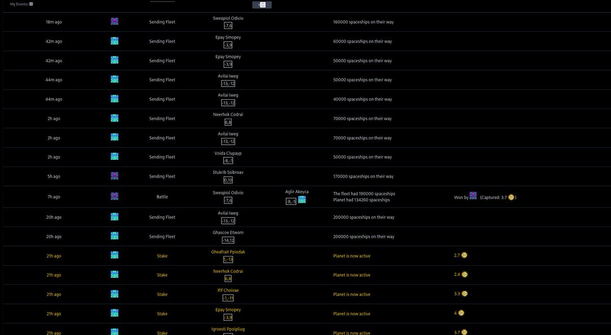Open avatar in Ifif Choivae Stake row
Image resolution: width=611 pixels, height=335 pixels.
click(x=115, y=294)
